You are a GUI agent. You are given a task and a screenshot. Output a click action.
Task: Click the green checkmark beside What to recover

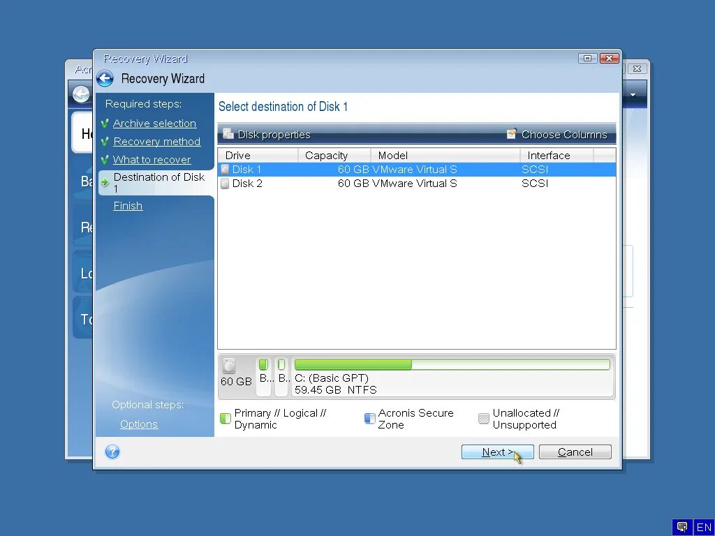click(105, 160)
